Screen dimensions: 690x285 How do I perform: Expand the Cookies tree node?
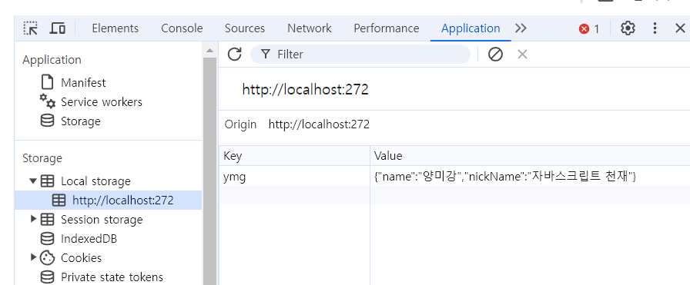point(33,257)
